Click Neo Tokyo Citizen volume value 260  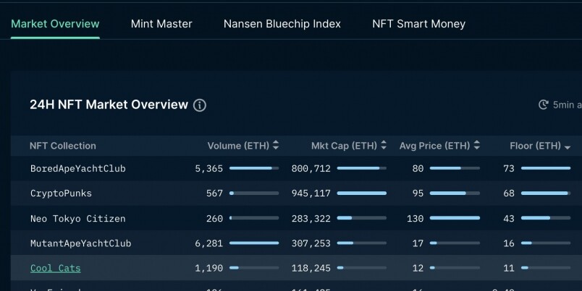click(214, 219)
